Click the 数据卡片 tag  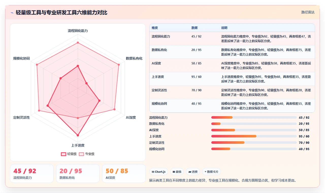(211, 172)
